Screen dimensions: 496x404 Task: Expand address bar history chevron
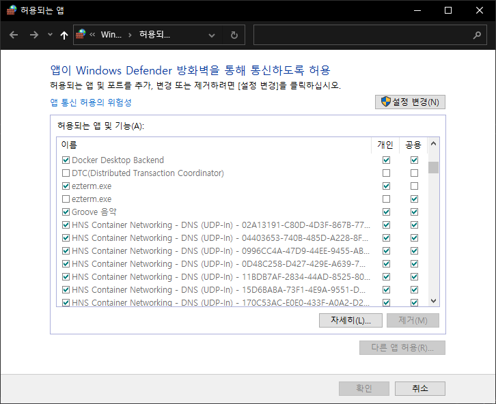pos(212,35)
